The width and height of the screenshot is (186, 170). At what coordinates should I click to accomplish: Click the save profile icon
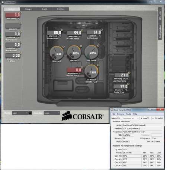(30, 113)
